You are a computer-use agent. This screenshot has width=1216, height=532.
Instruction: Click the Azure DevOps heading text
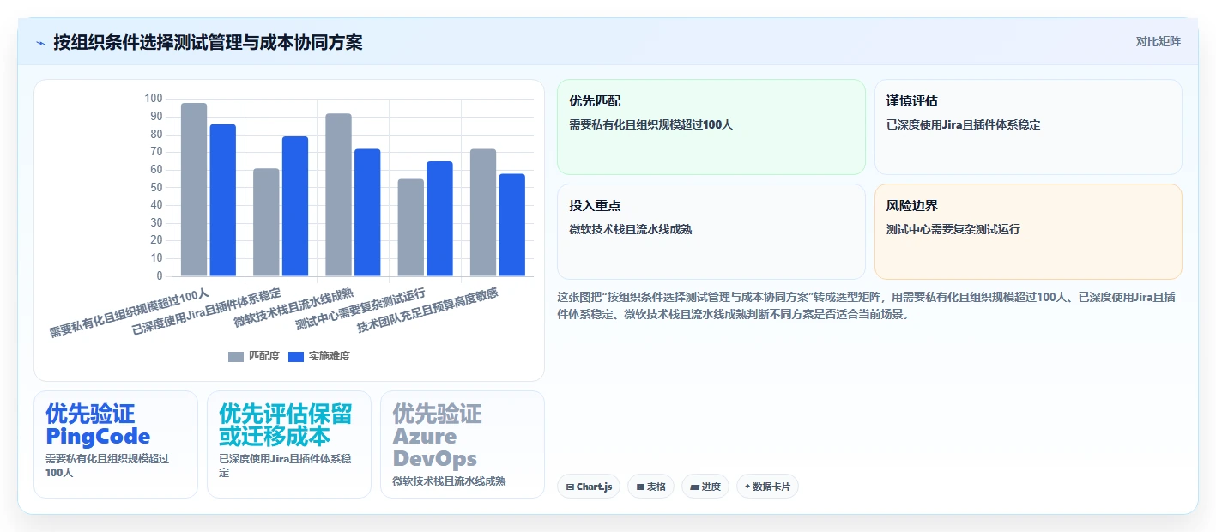[434, 447]
